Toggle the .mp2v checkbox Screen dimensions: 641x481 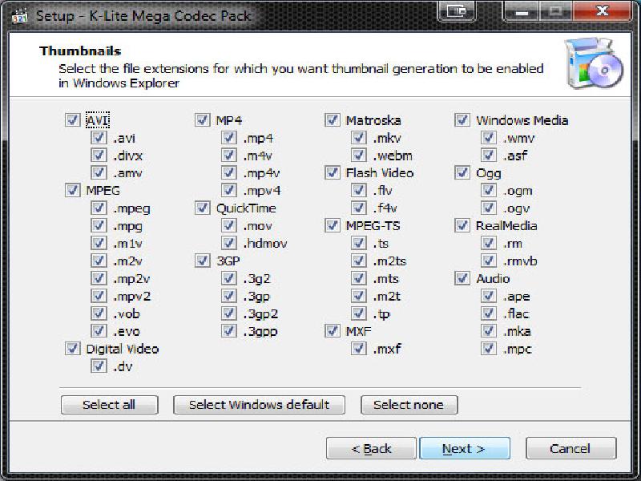coord(99,278)
